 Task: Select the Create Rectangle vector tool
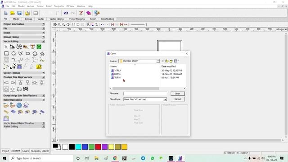(6, 54)
